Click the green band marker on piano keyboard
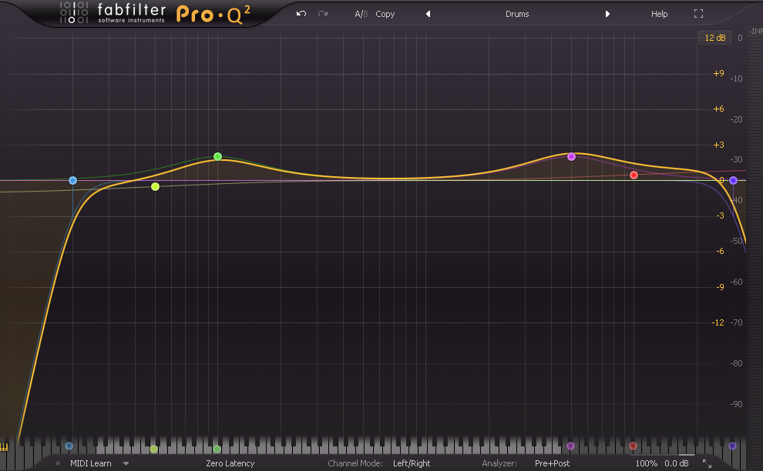 [x=217, y=449]
